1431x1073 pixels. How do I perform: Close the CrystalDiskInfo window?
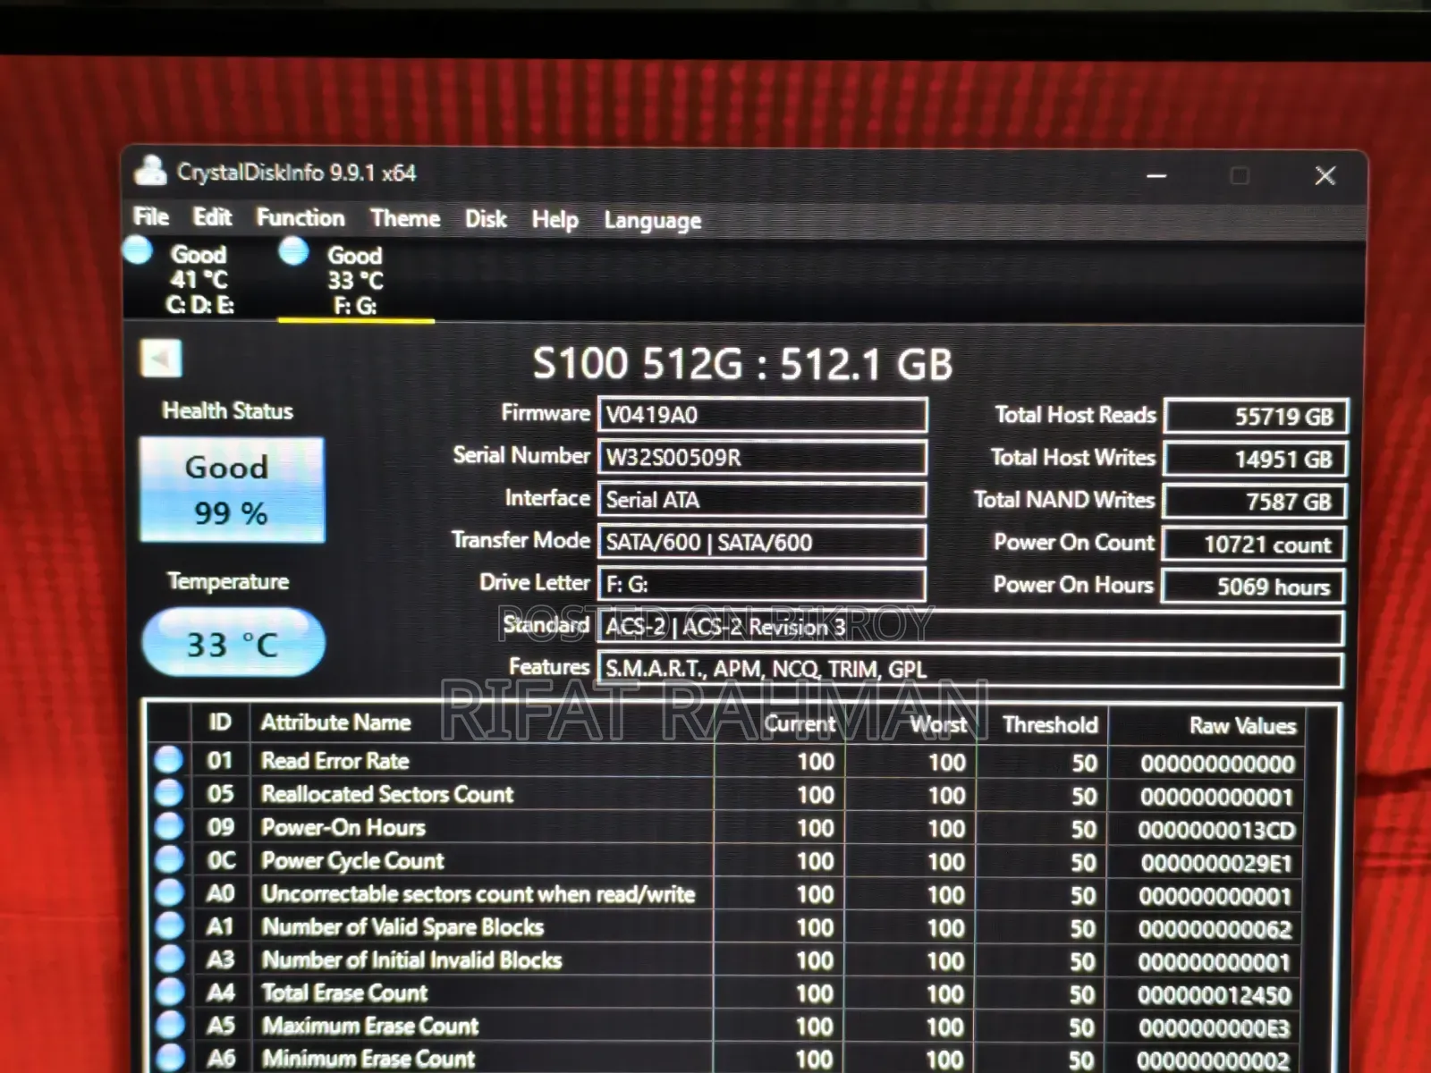tap(1325, 175)
